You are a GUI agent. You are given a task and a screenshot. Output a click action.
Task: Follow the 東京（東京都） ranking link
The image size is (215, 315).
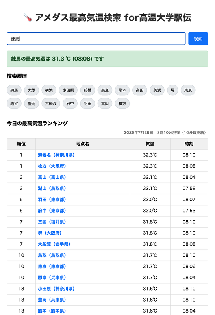pyautogui.click(x=52, y=267)
